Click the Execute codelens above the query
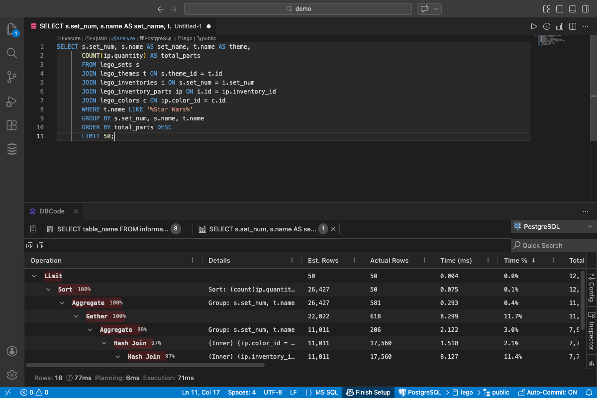 coord(68,38)
